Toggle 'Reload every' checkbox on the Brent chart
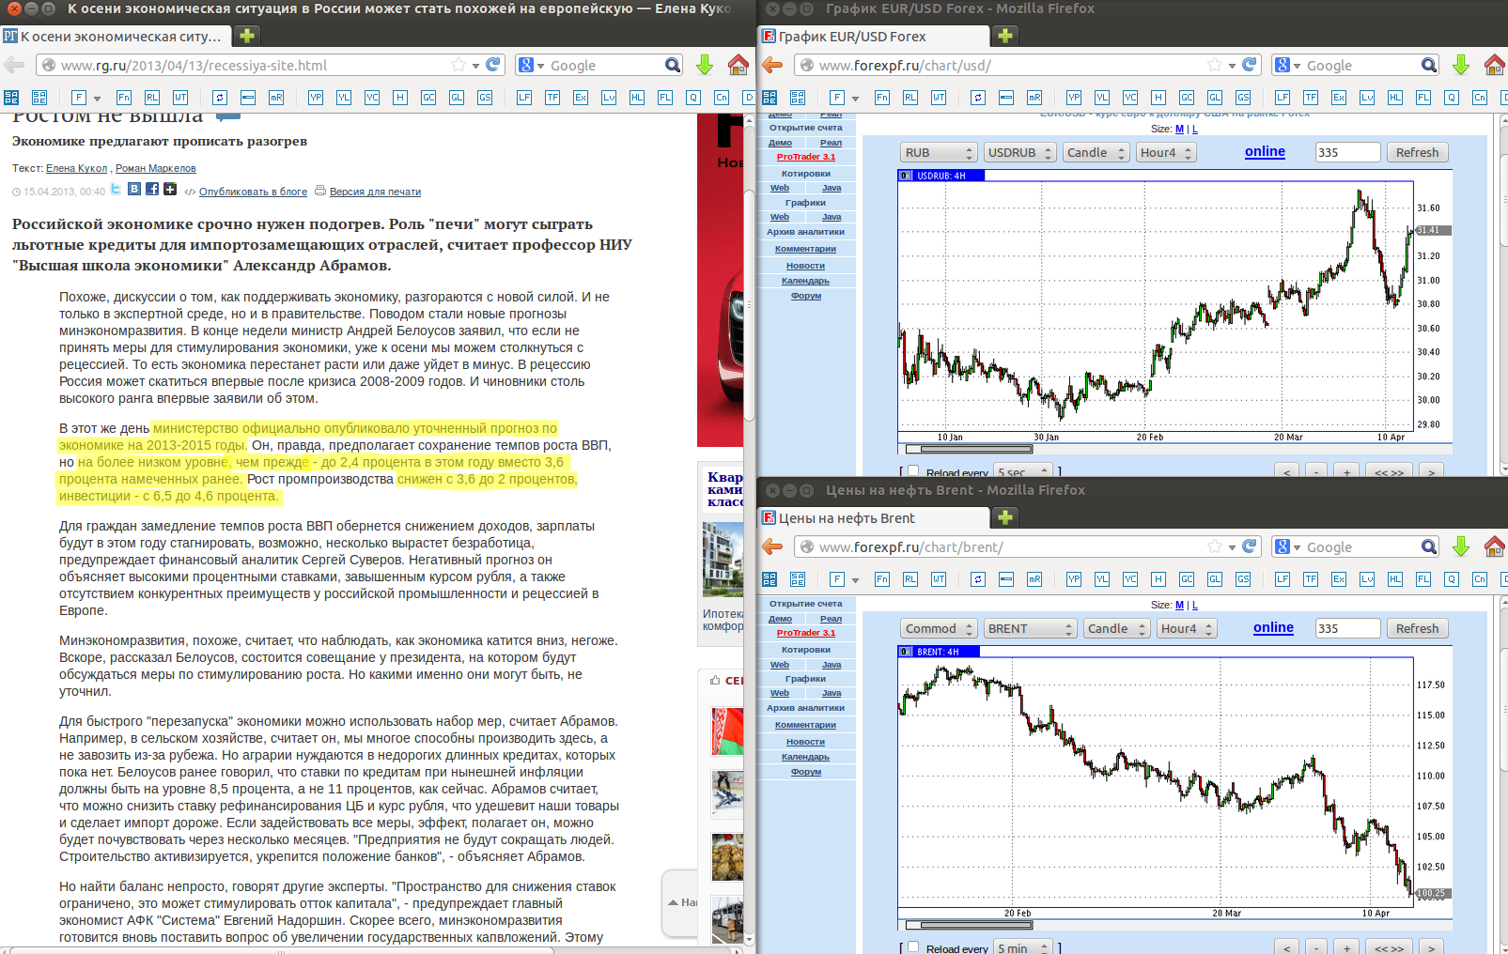This screenshot has height=954, width=1508. [x=913, y=947]
